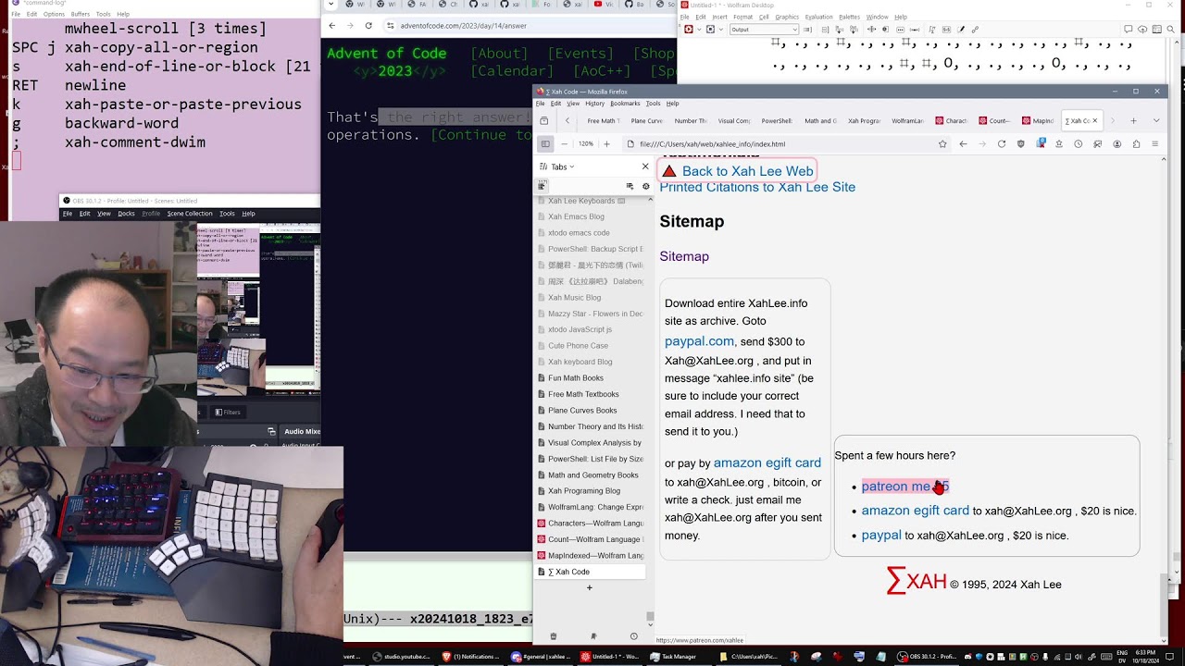Open new tab with plus in Firefox tab bar
This screenshot has width=1185, height=666.
pyautogui.click(x=1133, y=120)
